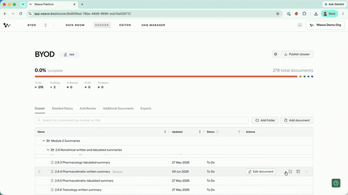
Task: Open the tab search dropdown arrow
Action: tap(23, 4)
